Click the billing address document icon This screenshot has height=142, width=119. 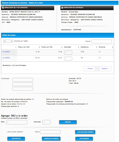[x=3, y=8]
